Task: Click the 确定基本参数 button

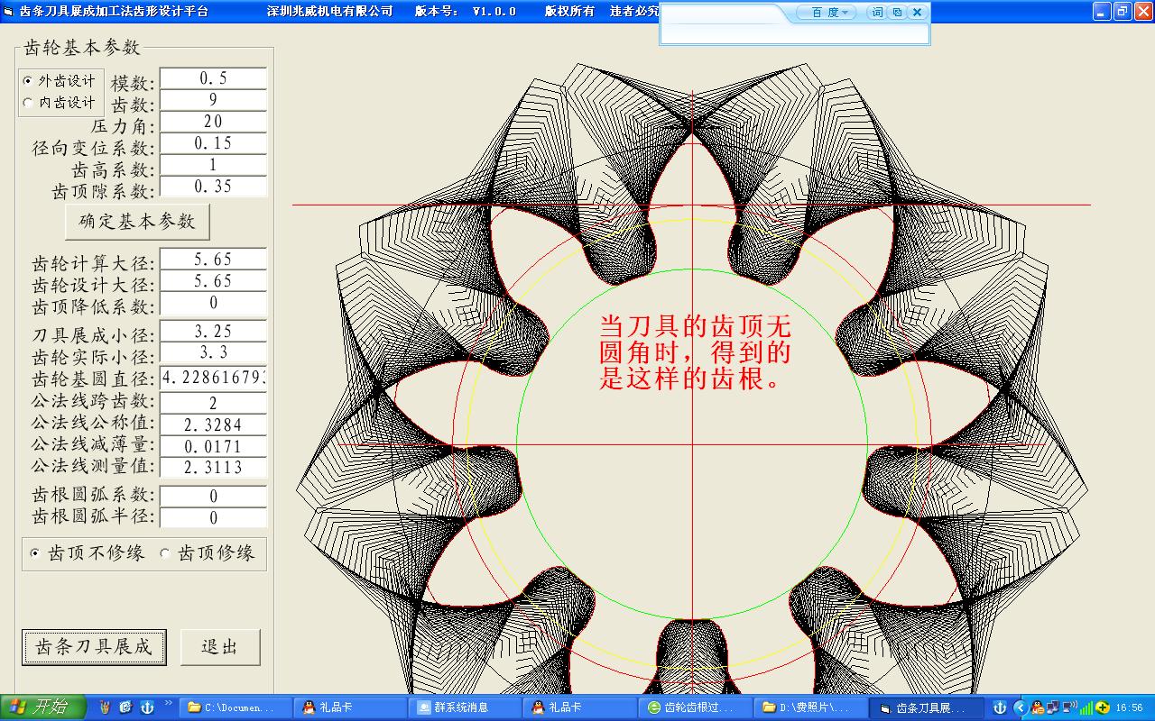Action: 137,221
